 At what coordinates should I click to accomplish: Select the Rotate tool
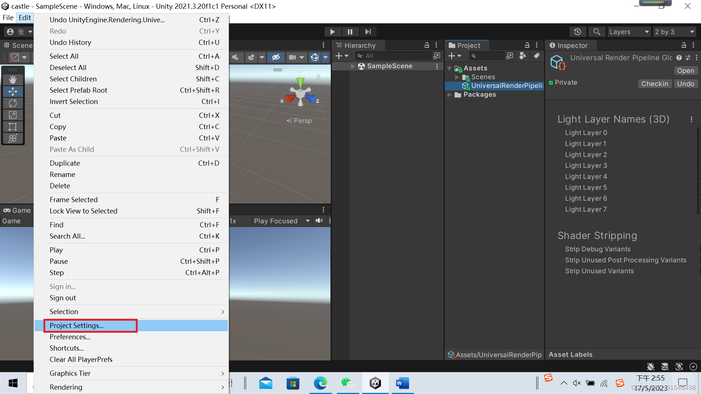(x=13, y=103)
